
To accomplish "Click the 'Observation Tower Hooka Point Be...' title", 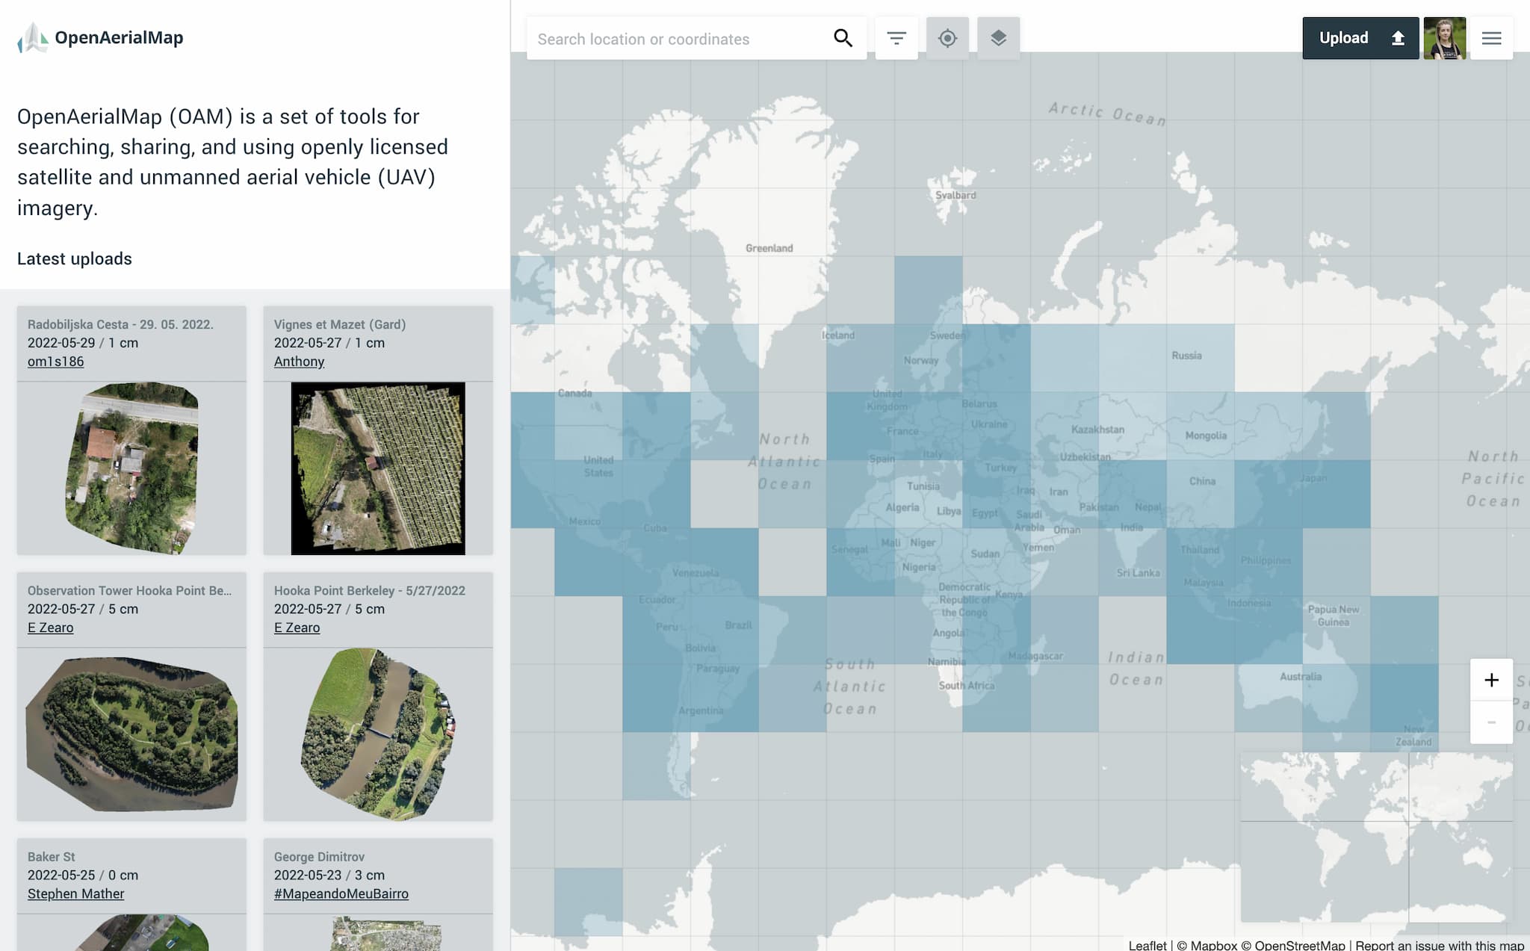I will tap(129, 590).
